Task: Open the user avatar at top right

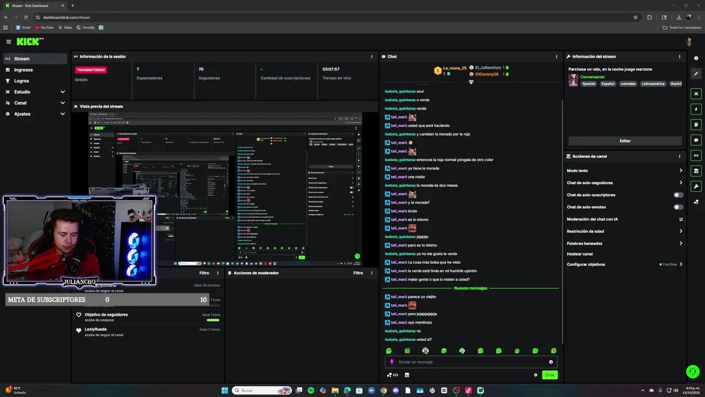Action: [x=688, y=42]
